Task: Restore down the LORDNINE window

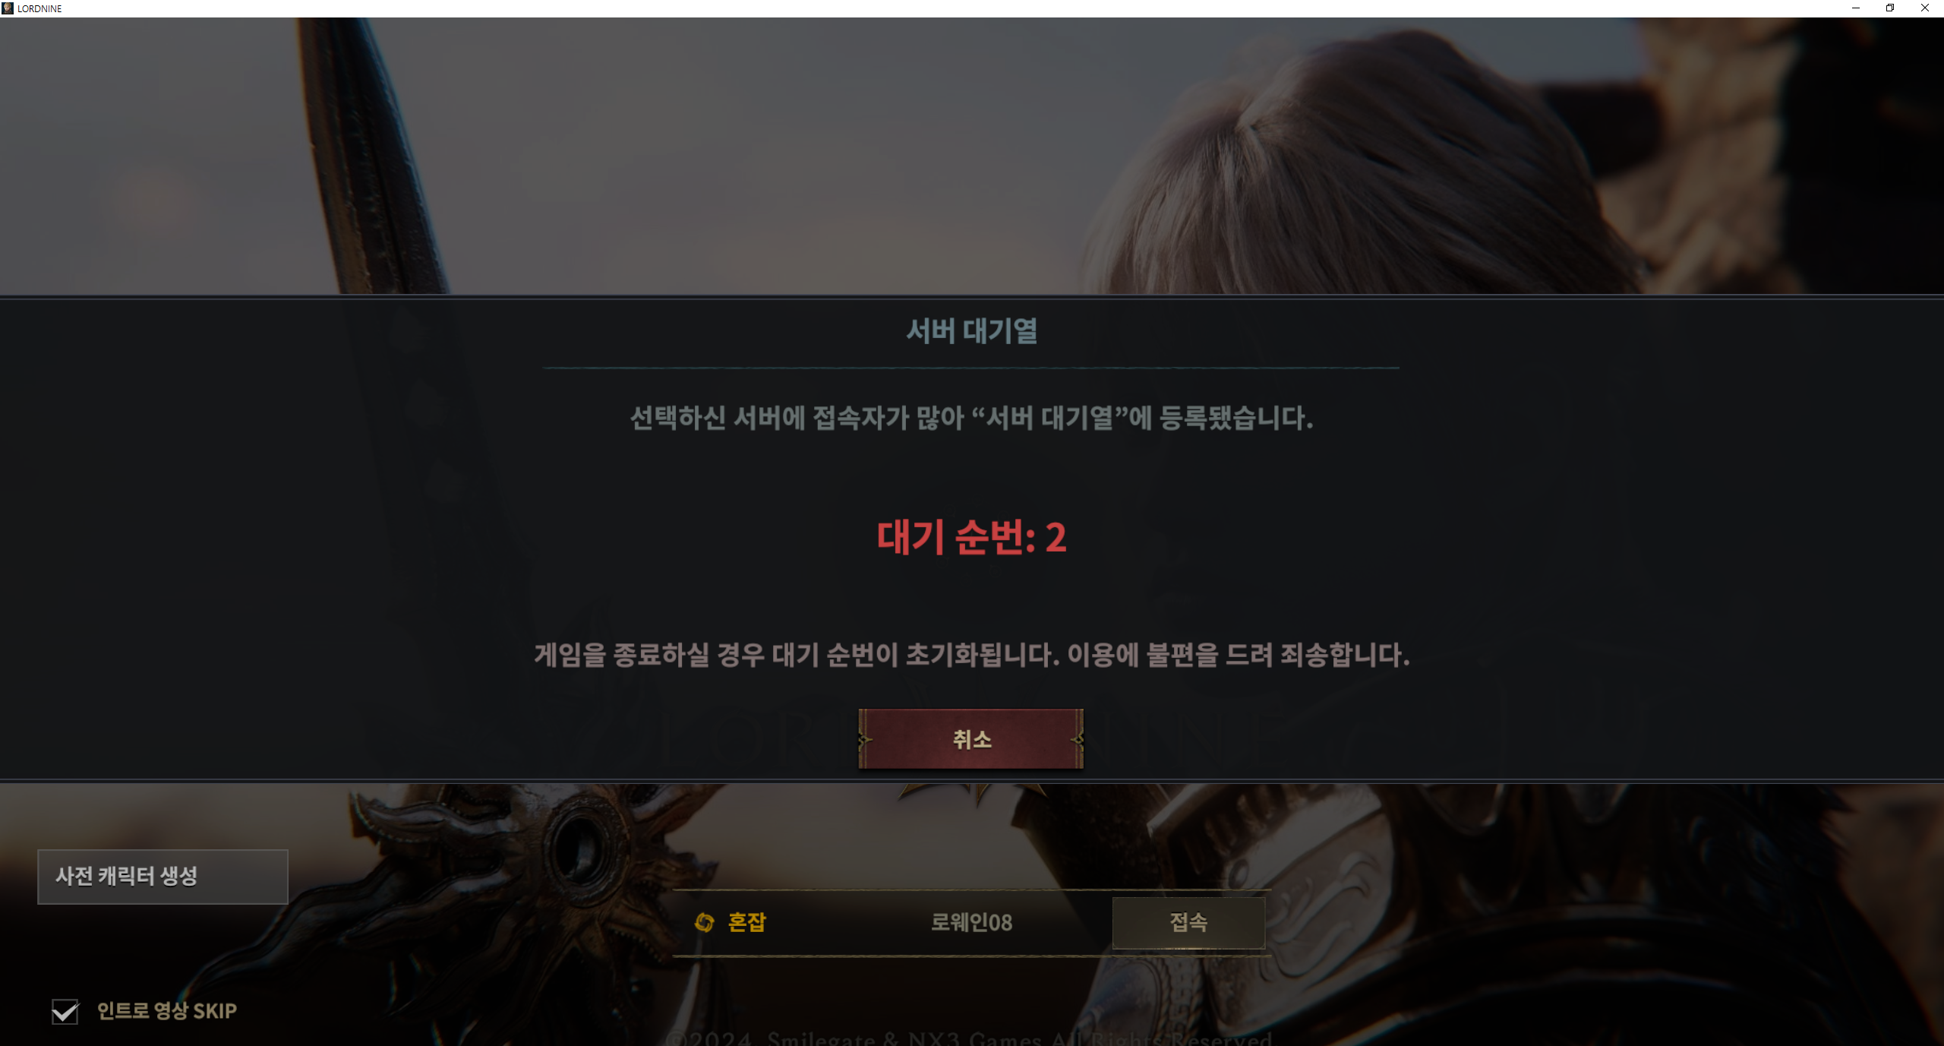Action: [1890, 8]
